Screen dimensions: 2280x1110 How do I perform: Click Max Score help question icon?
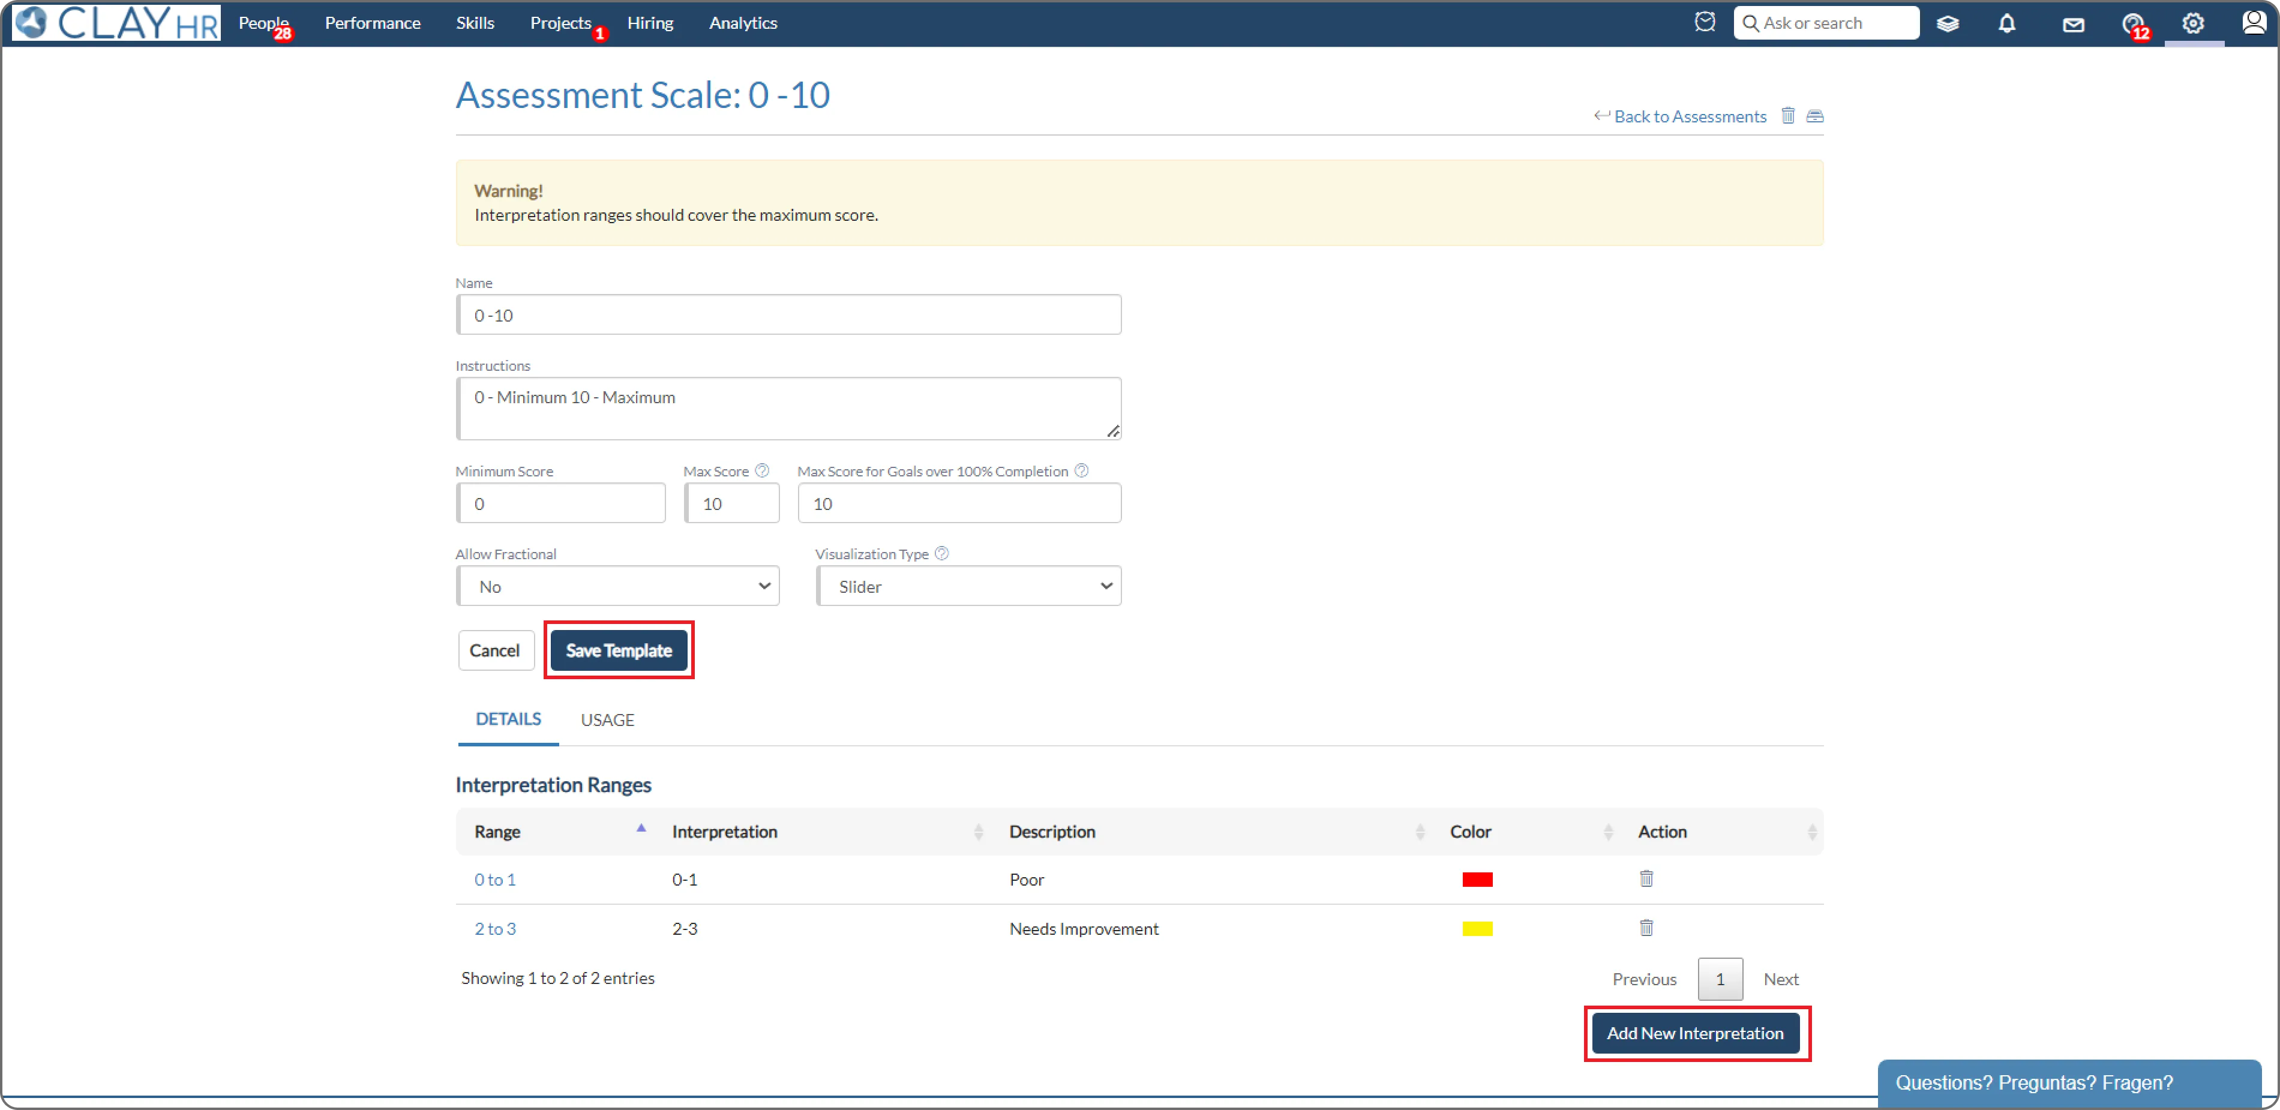tap(762, 471)
